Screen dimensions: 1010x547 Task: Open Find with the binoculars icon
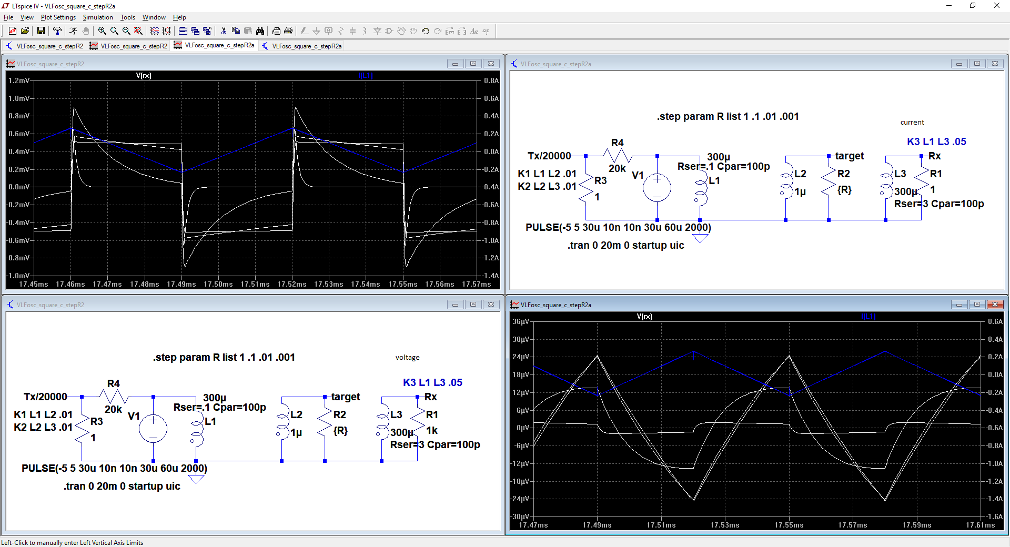pos(260,31)
